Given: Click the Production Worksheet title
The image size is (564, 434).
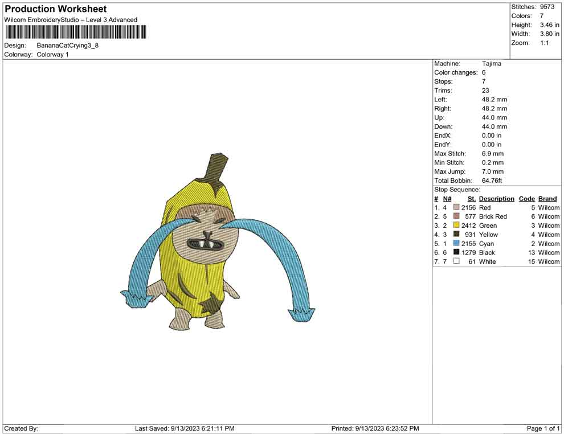Looking at the screenshot, I should click(56, 9).
